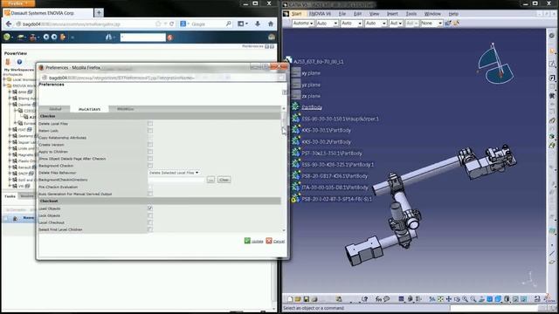Click the Firefox Google search box
Viewport: 559px width, 314px height.
(207, 24)
